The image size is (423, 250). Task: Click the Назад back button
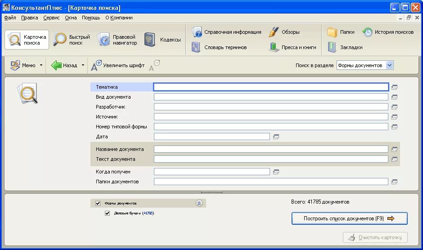tap(64, 65)
